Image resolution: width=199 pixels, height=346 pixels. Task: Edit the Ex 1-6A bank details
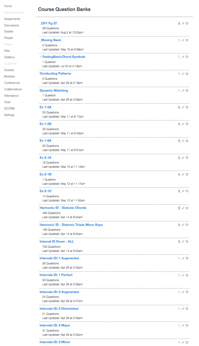183,141
